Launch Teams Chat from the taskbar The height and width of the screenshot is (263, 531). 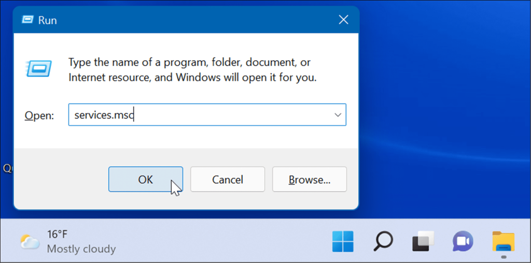pyautogui.click(x=463, y=241)
